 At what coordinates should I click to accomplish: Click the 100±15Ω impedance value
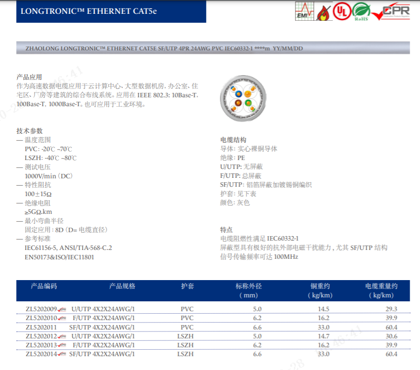pos(38,194)
